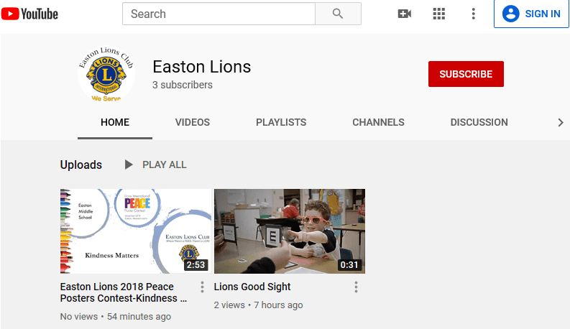This screenshot has height=329, width=570.
Task: Click the search magnifier button
Action: coord(338,14)
